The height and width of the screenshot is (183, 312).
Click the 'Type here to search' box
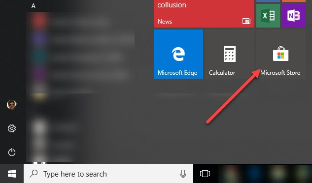108,174
